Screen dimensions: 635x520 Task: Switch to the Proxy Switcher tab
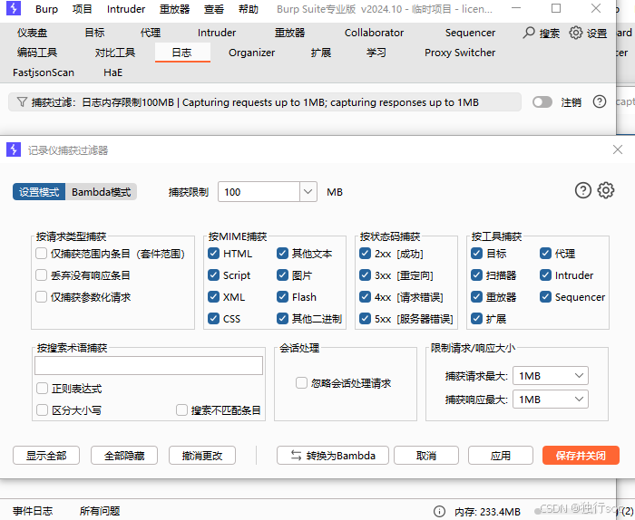460,53
